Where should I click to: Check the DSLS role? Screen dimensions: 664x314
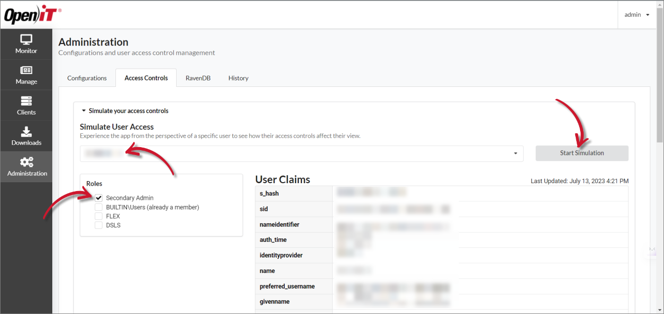point(98,225)
